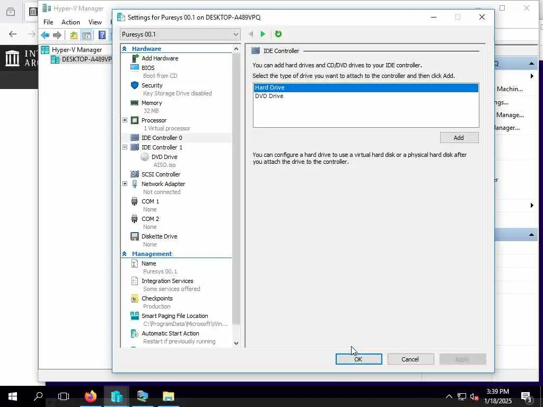Select Hard Drive in drive list
Screen dimensions: 543x407
coord(366,87)
